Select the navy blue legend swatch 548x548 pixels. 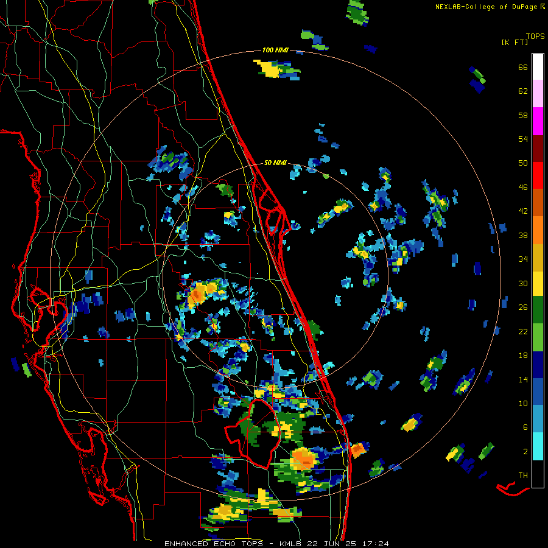coord(538,365)
